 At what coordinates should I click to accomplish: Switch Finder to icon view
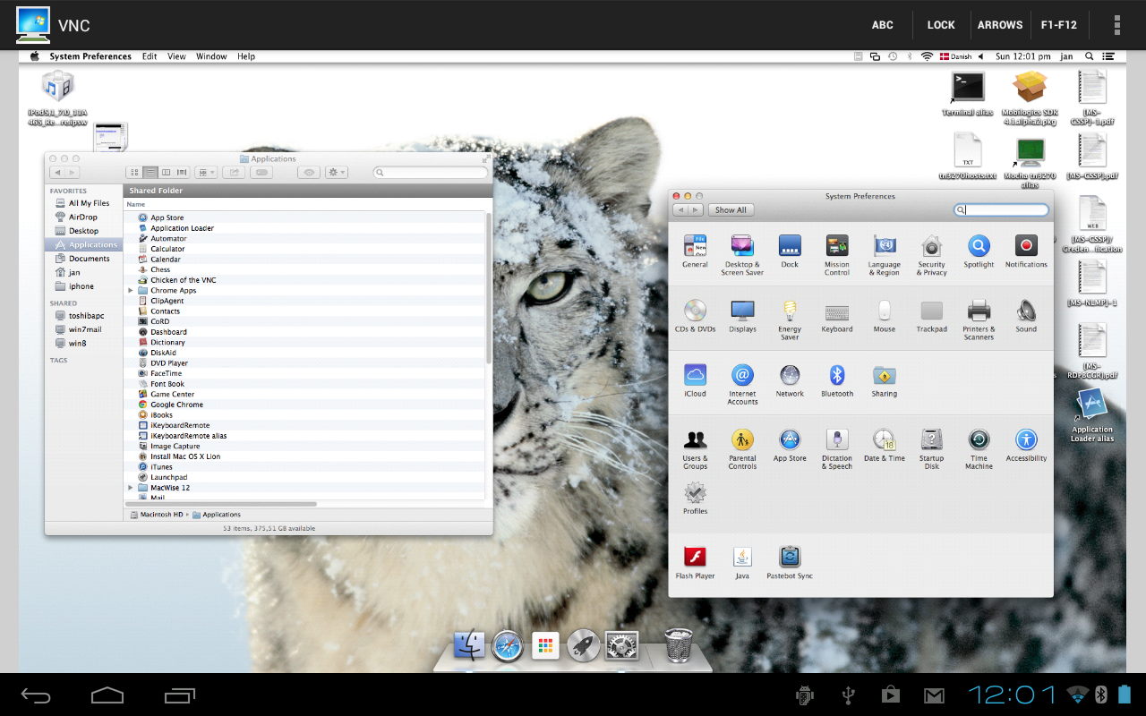135,172
